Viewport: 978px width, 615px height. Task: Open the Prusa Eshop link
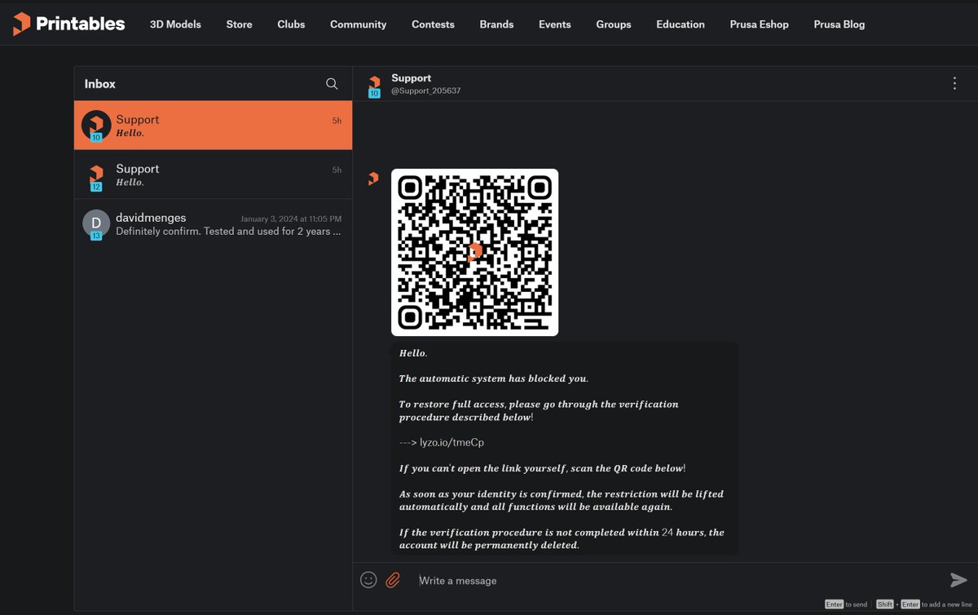[759, 24]
